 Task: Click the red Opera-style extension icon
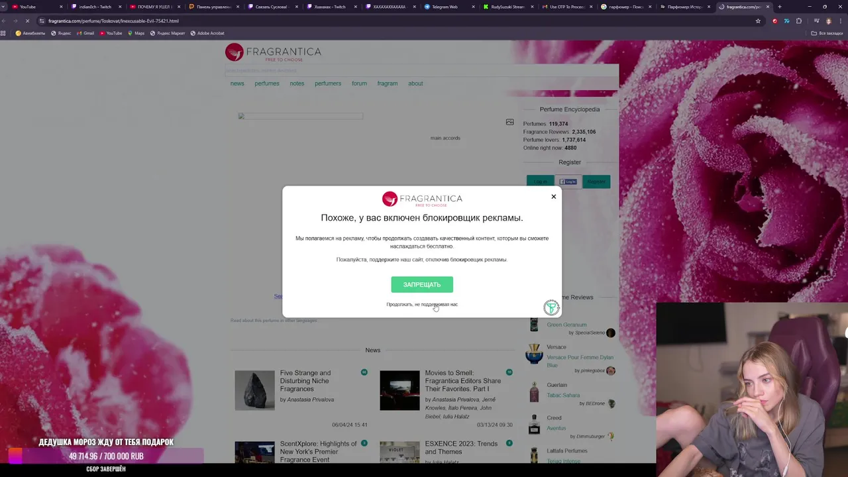774,21
